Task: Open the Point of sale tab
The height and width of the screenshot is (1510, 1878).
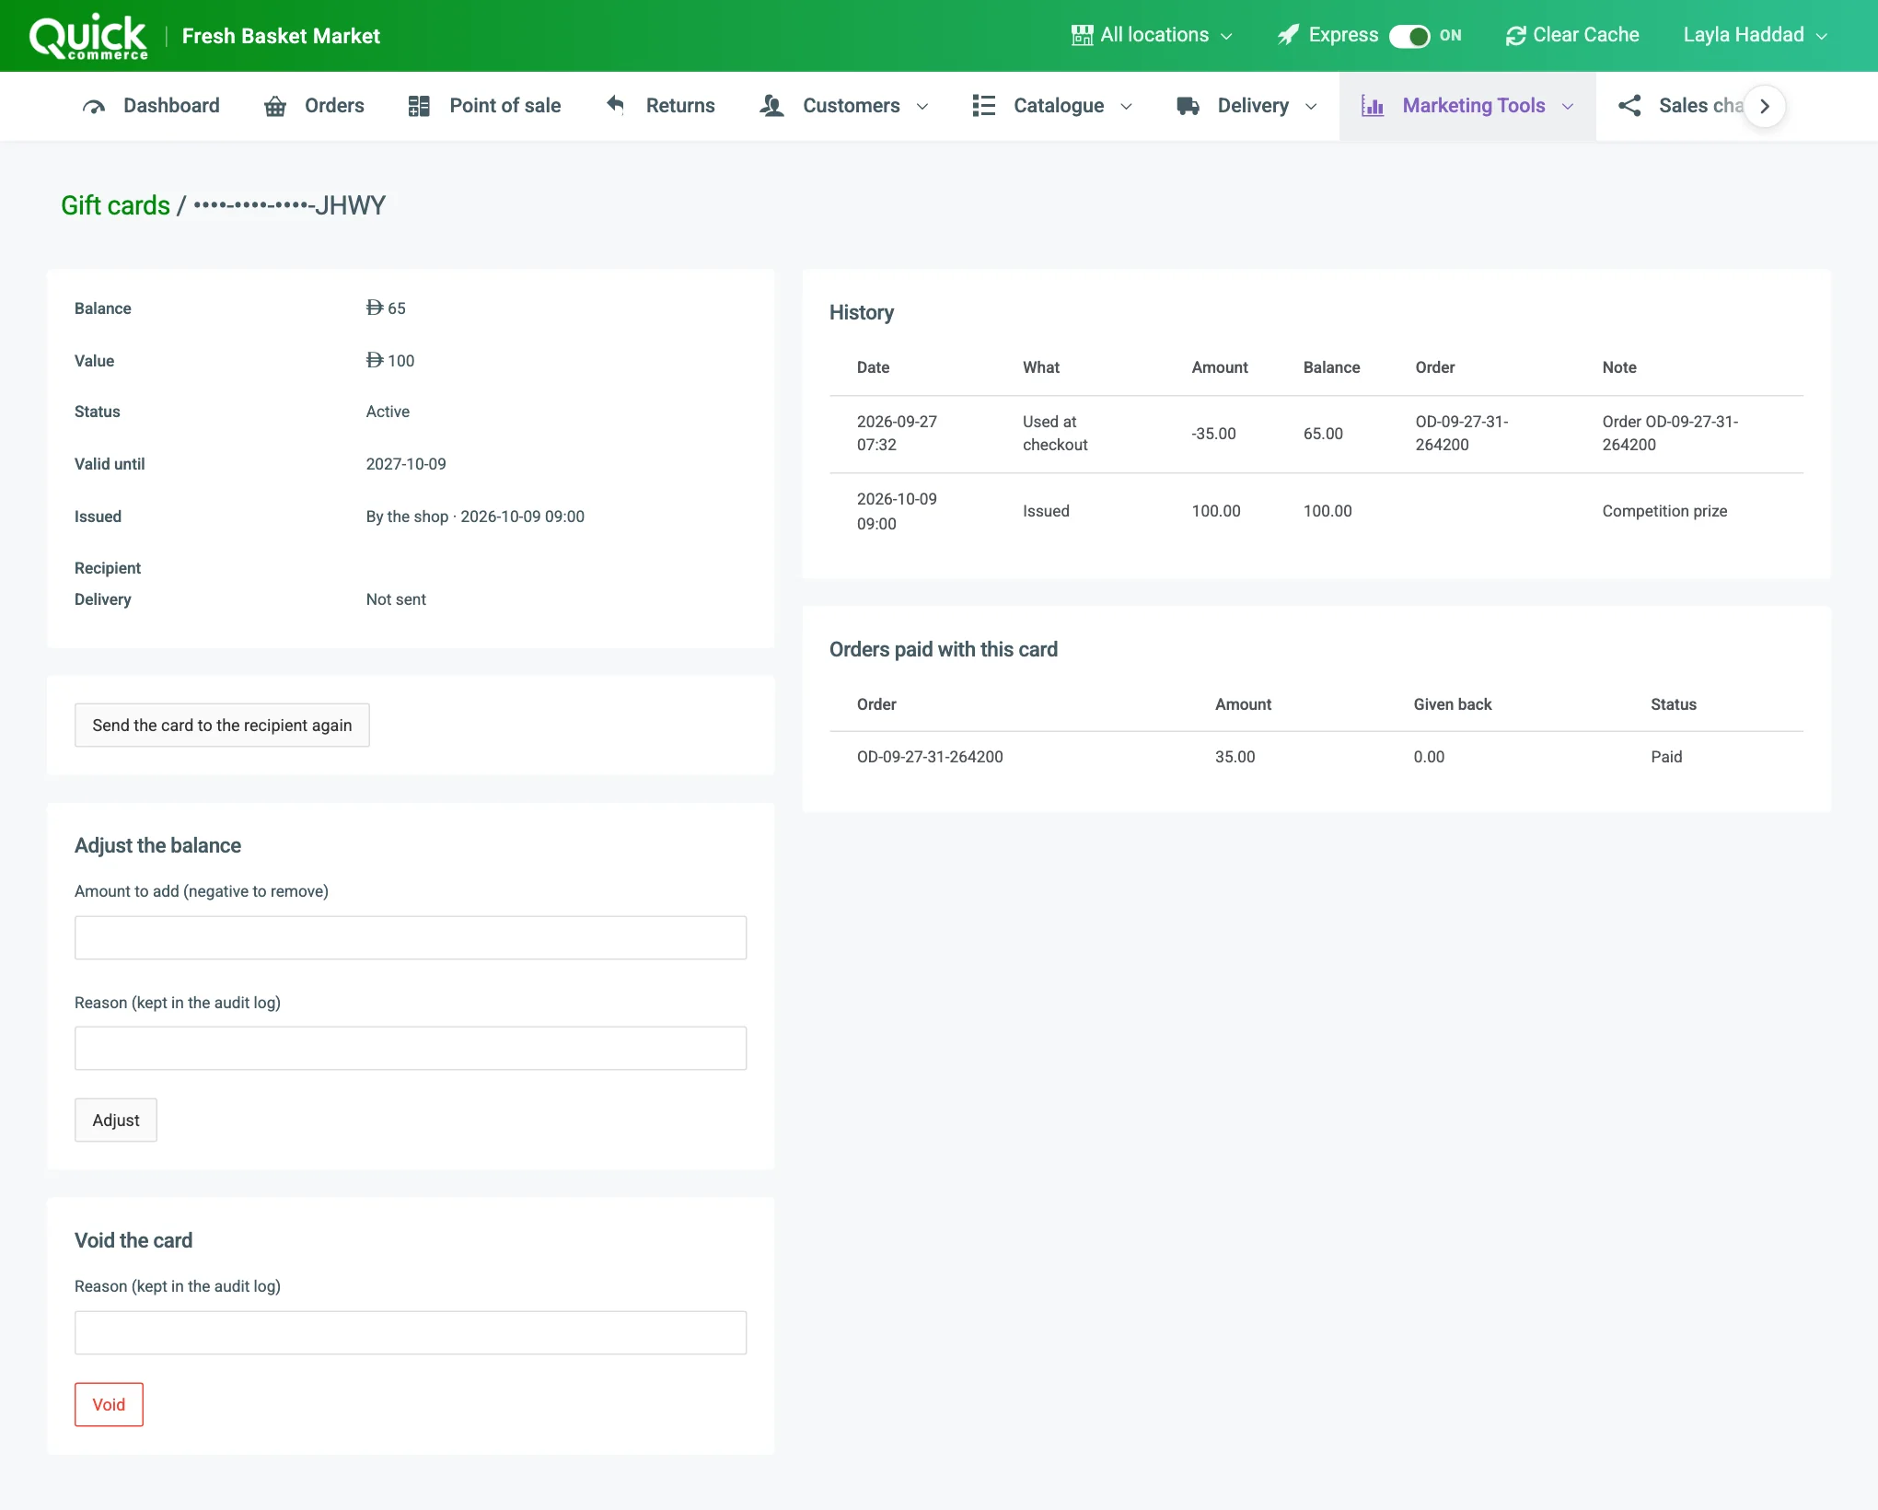Action: pos(484,106)
